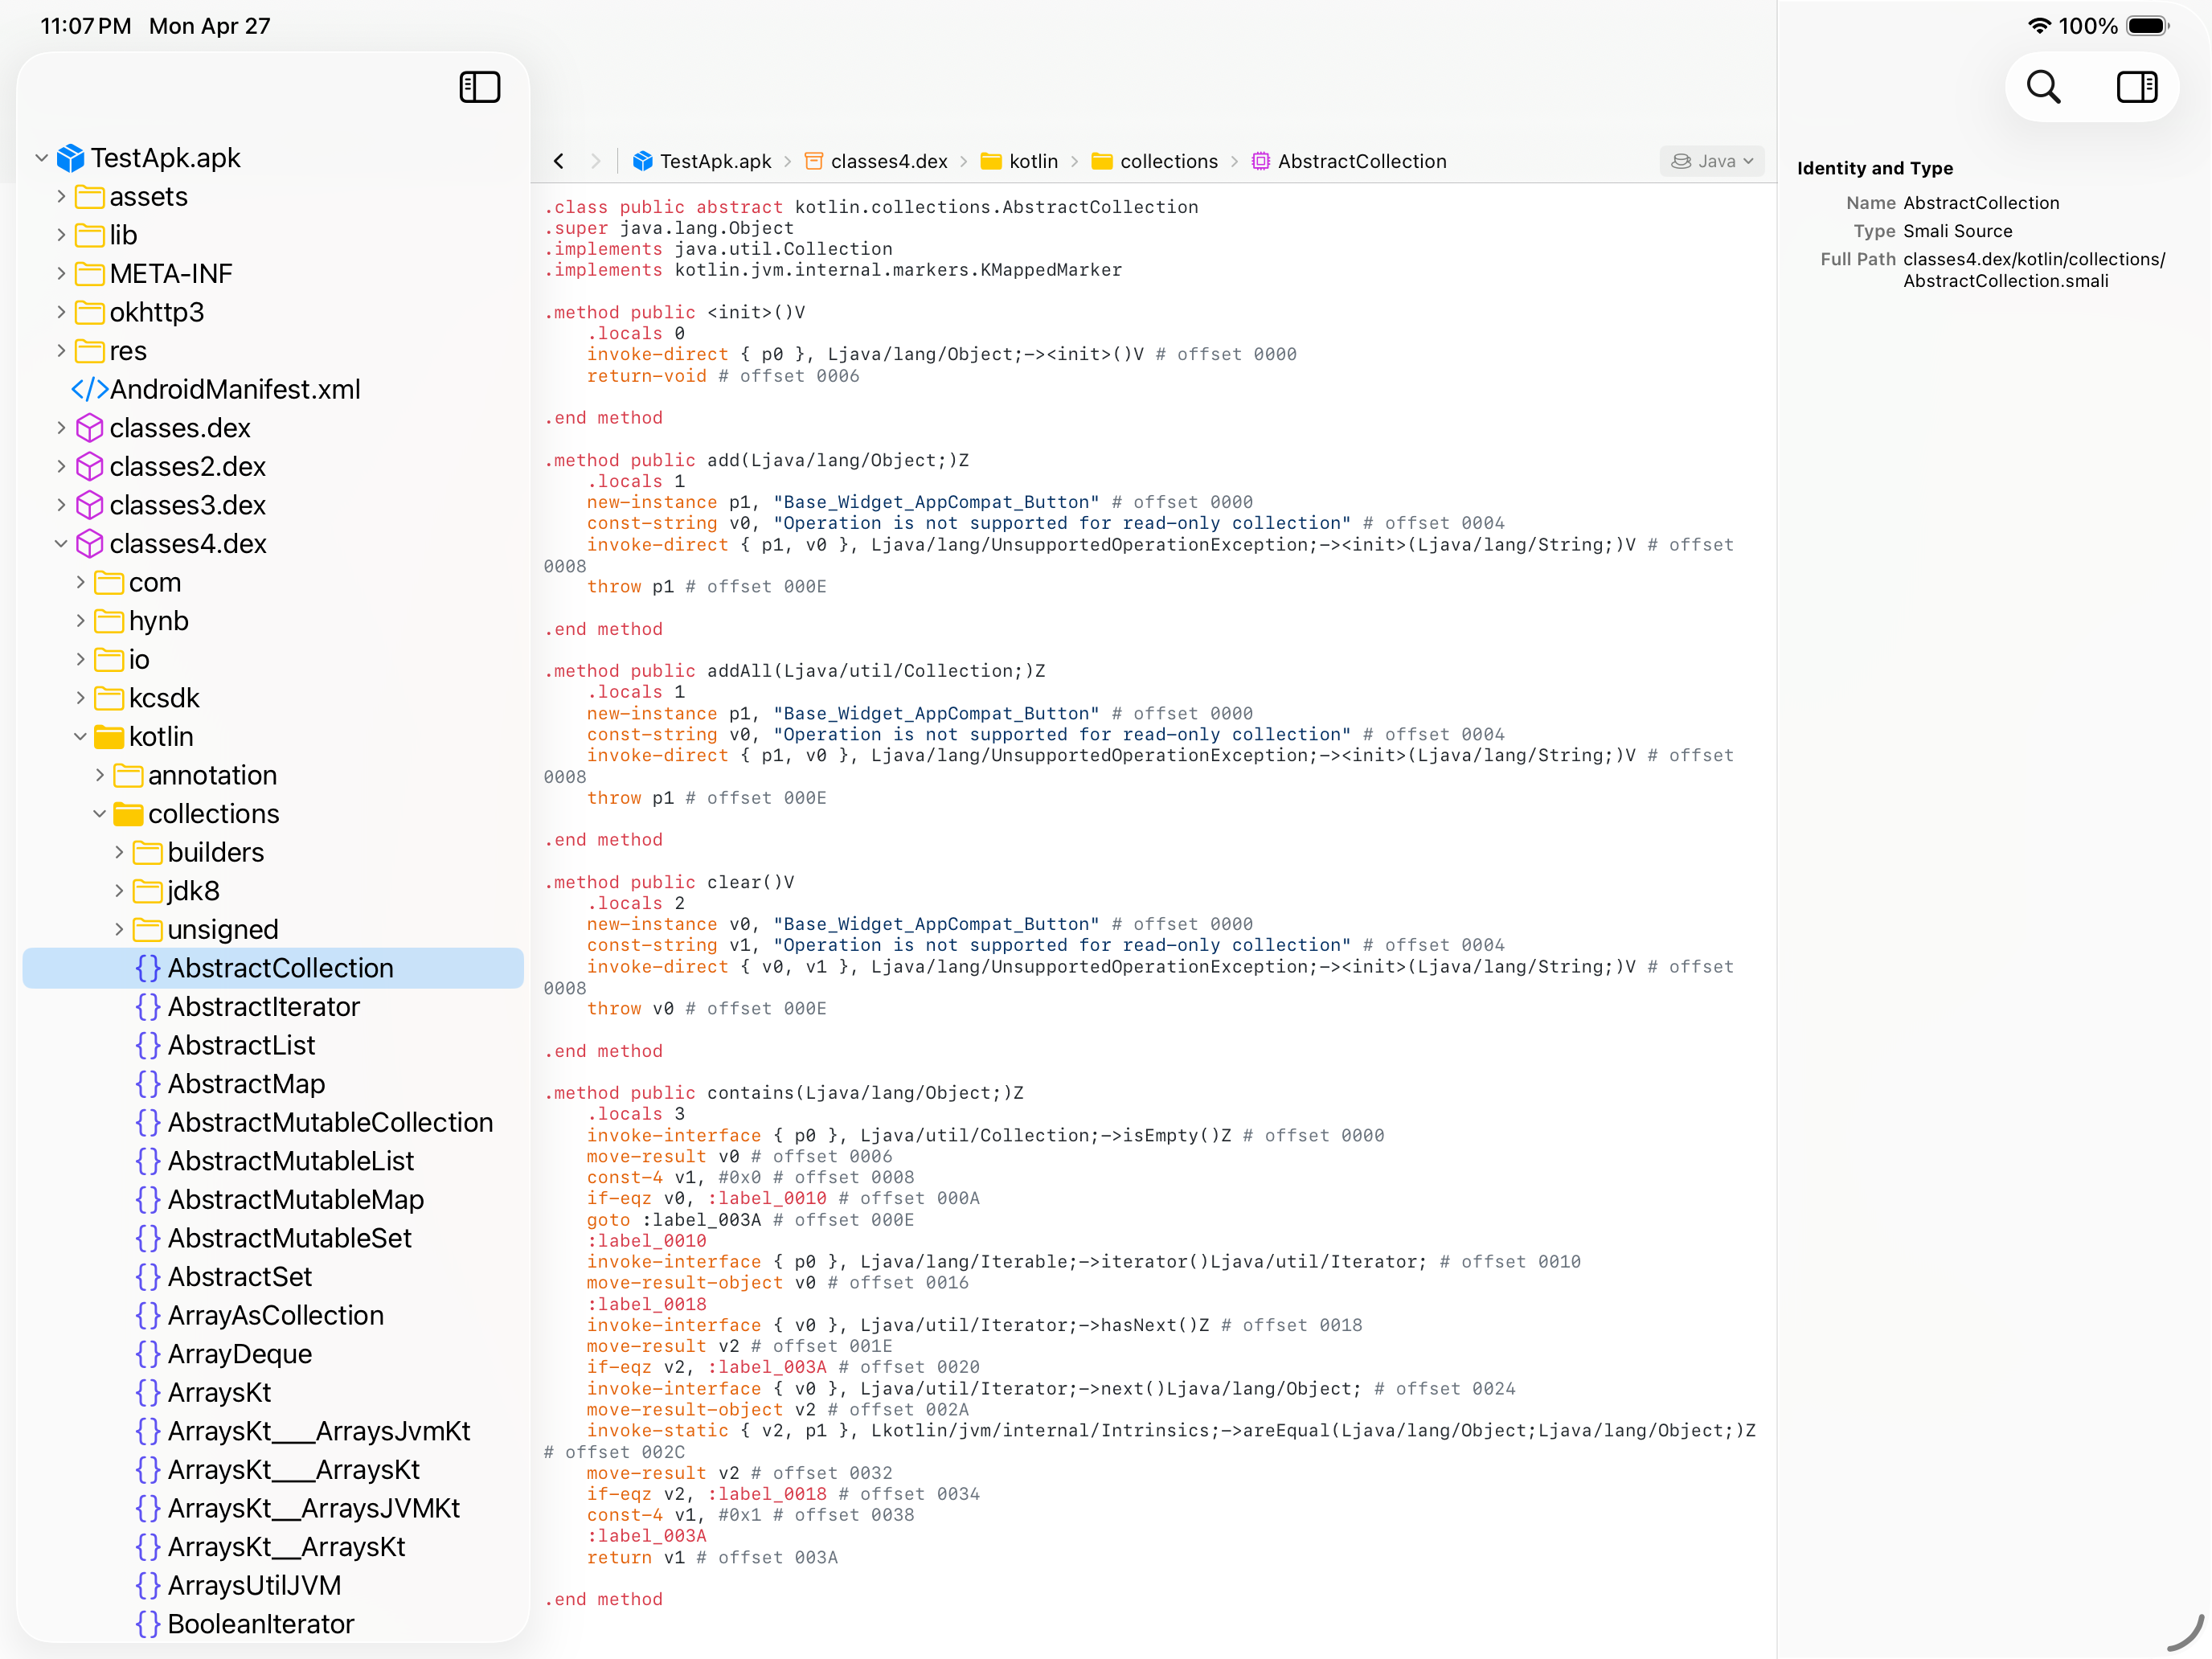
Task: Click the clear()V method declaration line
Action: coord(669,882)
